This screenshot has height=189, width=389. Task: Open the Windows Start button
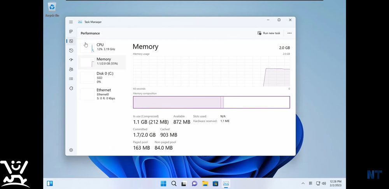click(x=163, y=184)
